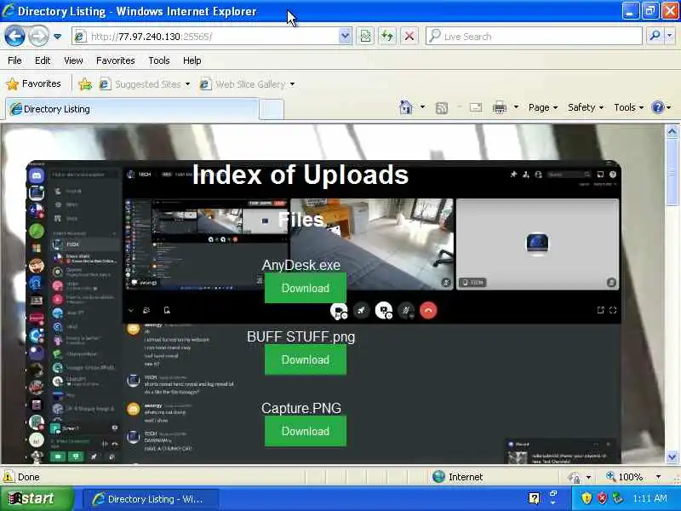This screenshot has width=681, height=511.
Task: Click the language bar help question icon
Action: (x=535, y=498)
